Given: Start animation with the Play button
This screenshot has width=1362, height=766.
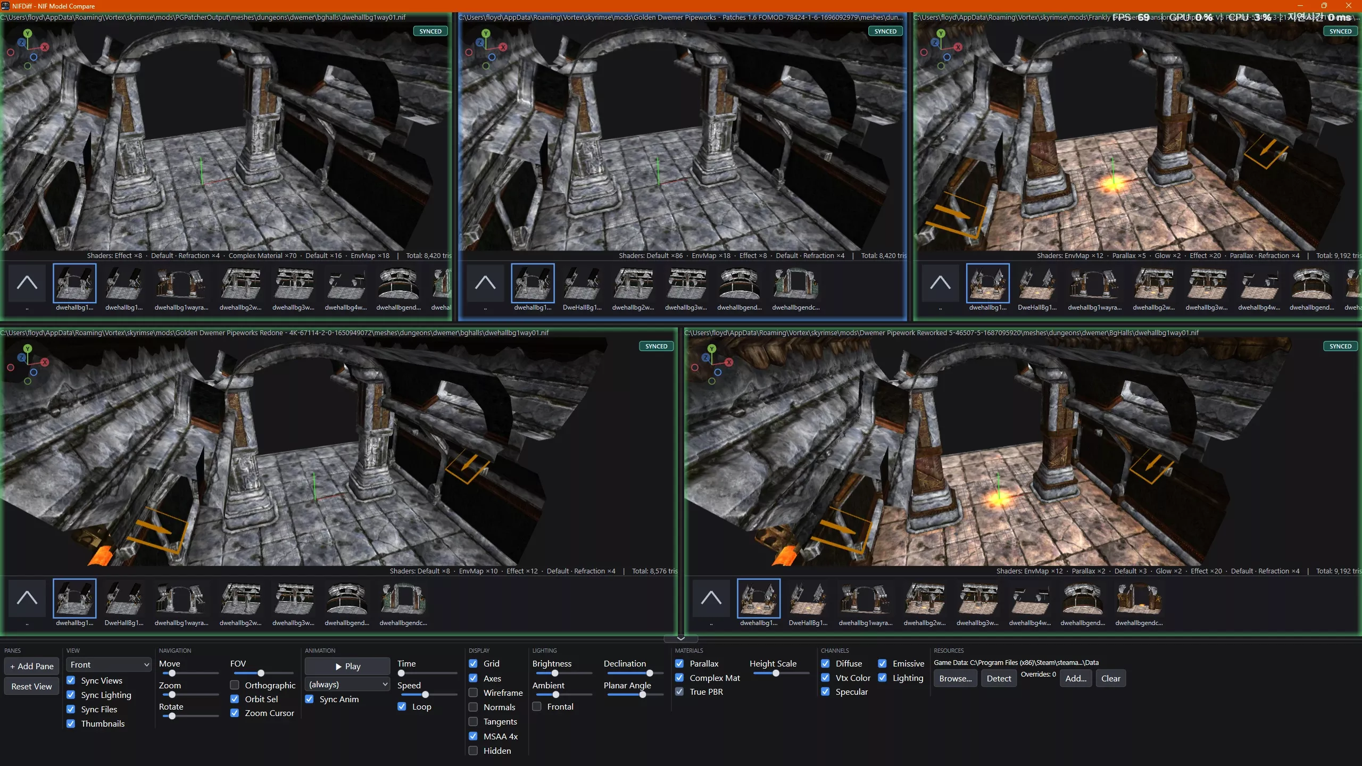Looking at the screenshot, I should tap(347, 667).
